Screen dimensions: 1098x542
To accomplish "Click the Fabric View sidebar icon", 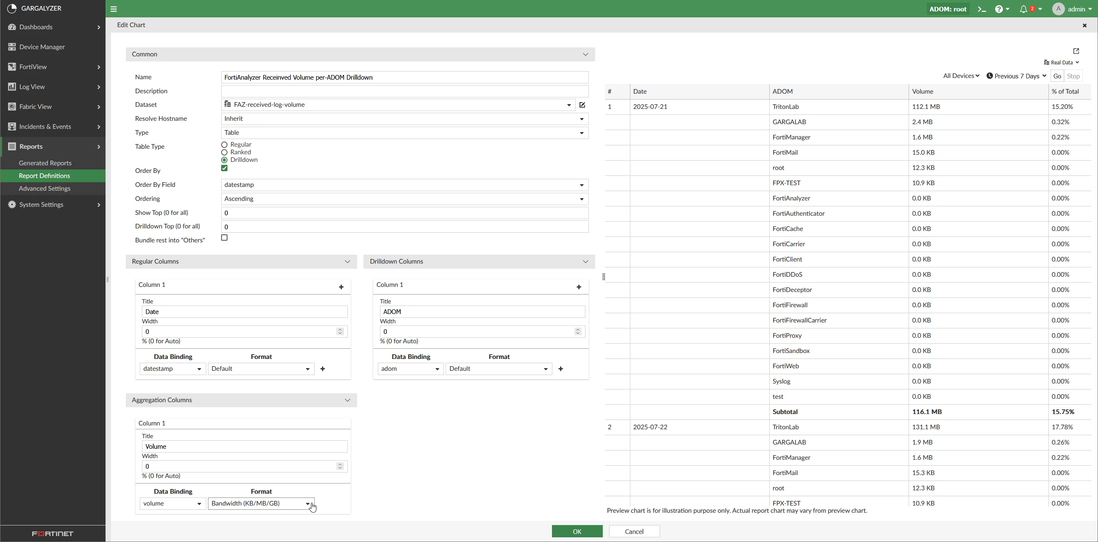I will 12,107.
